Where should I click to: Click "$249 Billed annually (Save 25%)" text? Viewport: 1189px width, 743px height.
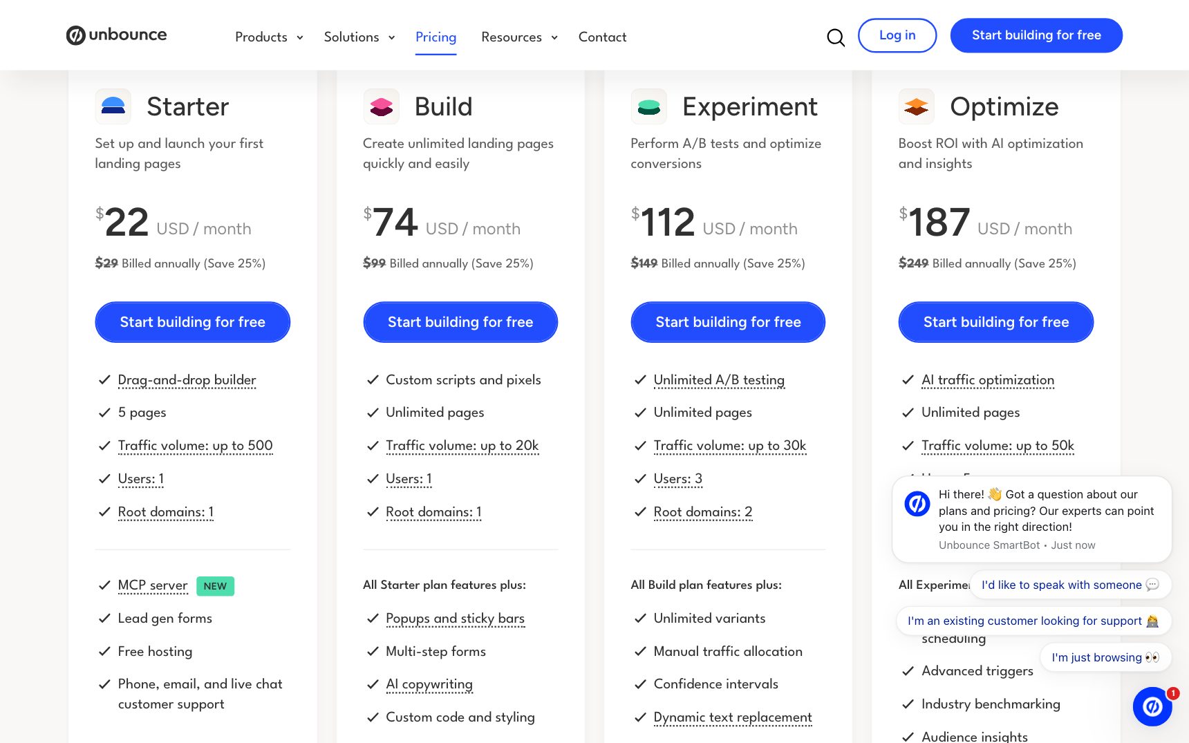987,263
